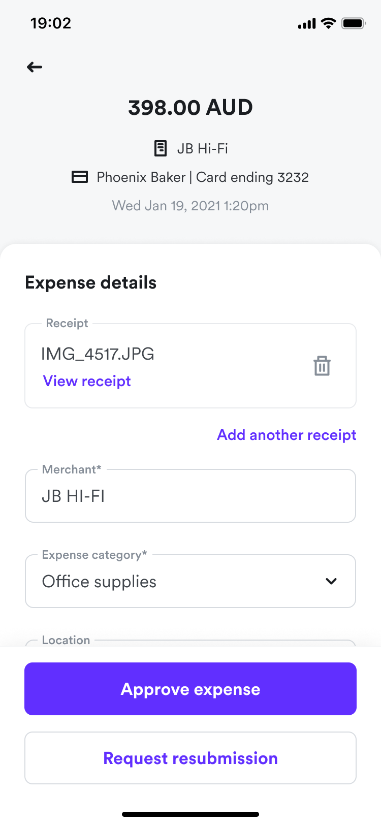
Task: Open the Office supplies dropdown
Action: coord(190,581)
